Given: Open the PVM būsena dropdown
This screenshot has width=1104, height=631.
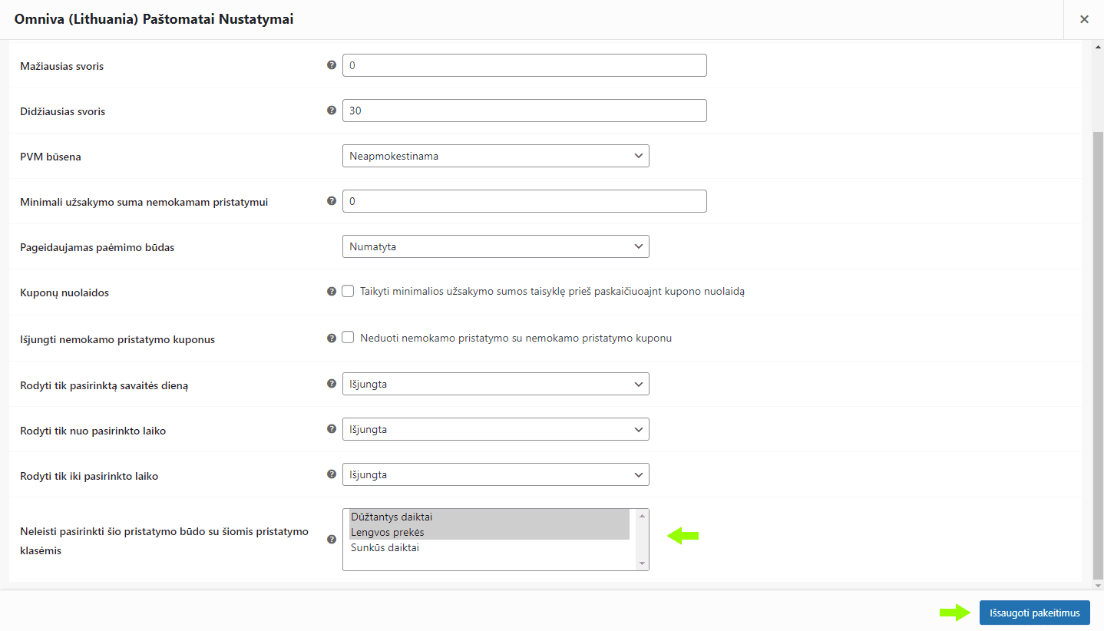Looking at the screenshot, I should (x=495, y=156).
